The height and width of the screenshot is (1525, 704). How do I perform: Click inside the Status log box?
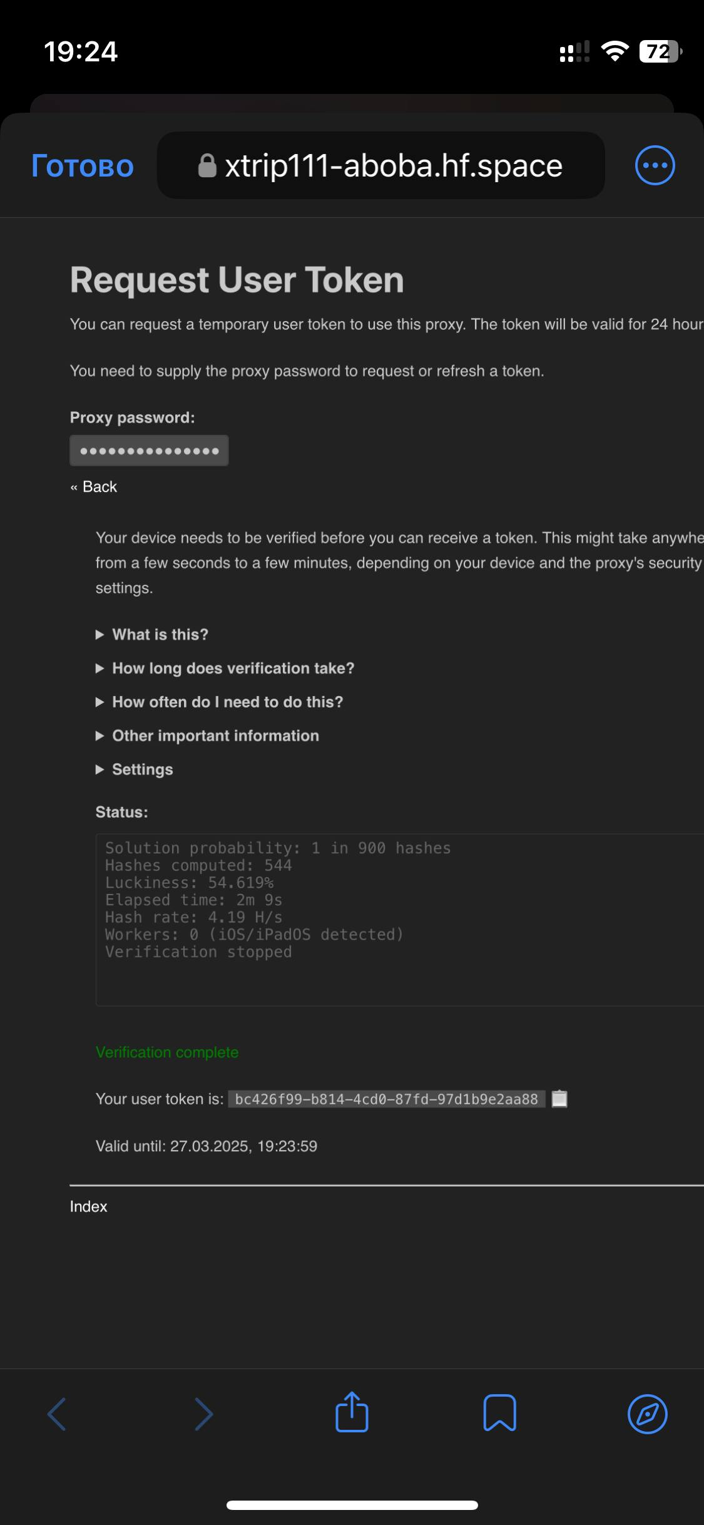[399, 920]
